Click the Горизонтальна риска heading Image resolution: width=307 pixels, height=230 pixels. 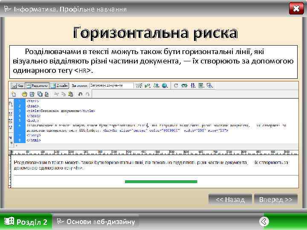click(156, 33)
